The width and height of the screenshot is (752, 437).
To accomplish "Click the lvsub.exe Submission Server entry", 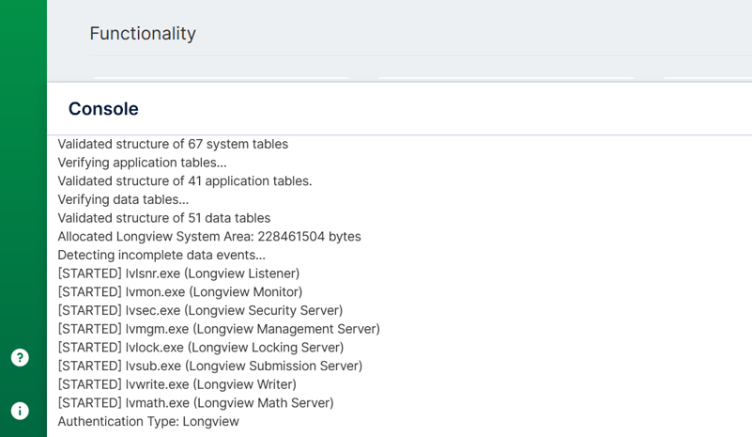I will pos(209,366).
